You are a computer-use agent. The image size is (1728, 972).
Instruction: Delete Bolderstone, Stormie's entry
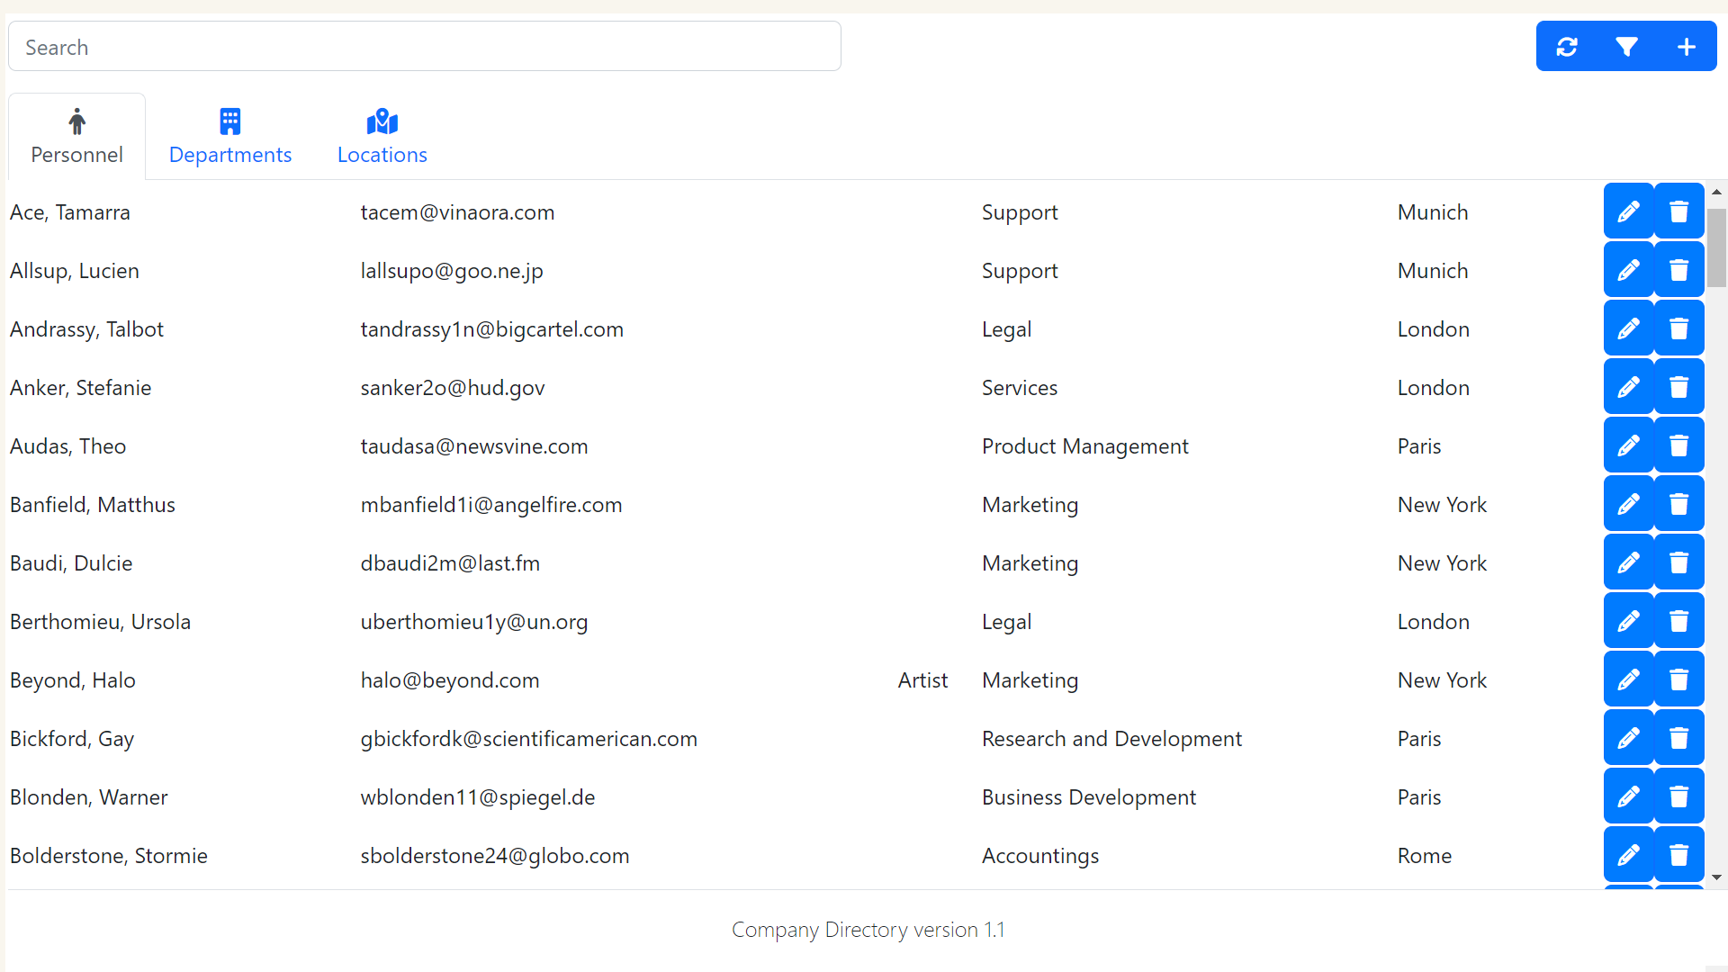pos(1678,854)
